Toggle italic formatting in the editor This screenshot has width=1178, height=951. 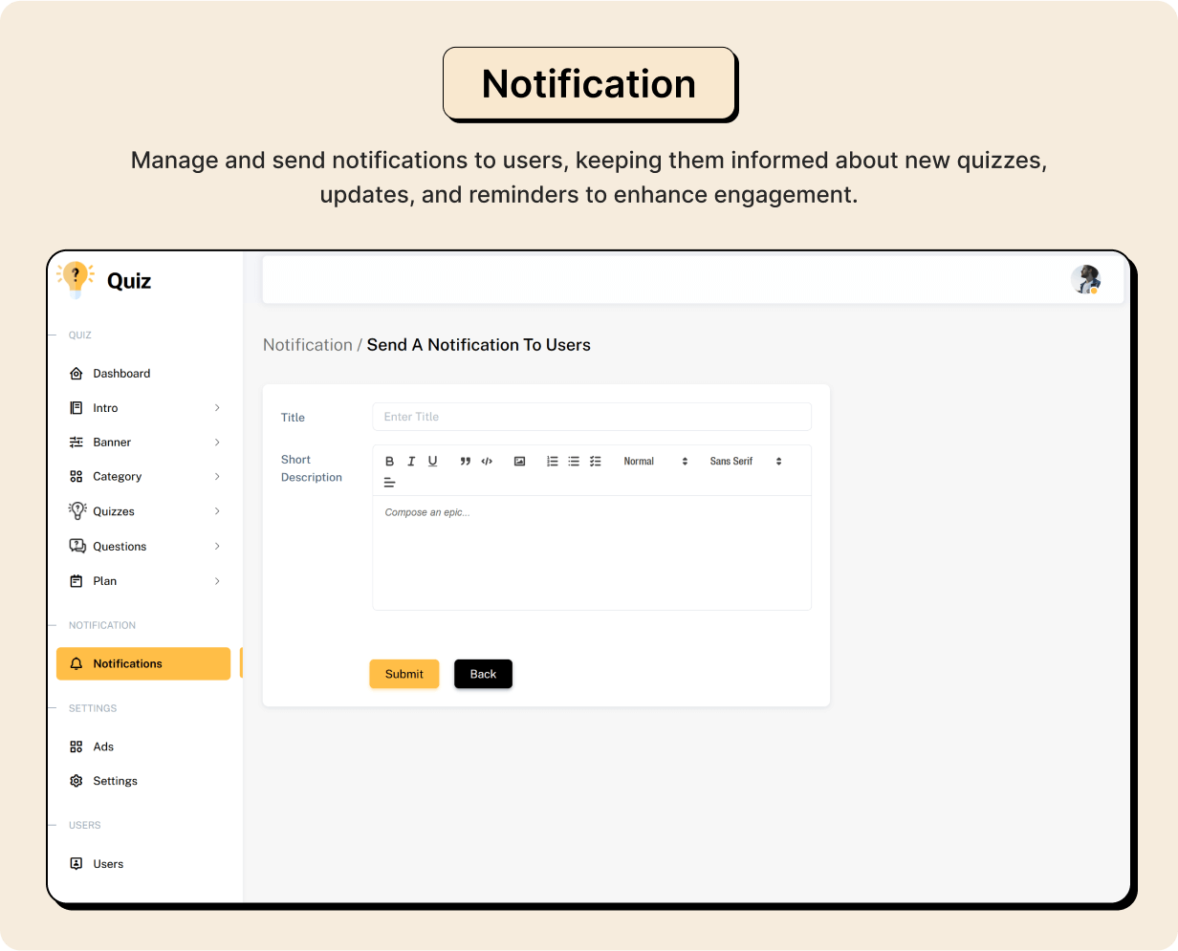[x=411, y=462]
